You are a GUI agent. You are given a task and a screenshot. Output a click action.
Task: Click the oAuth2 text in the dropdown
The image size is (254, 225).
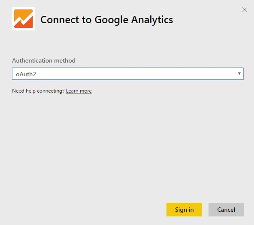click(x=26, y=74)
